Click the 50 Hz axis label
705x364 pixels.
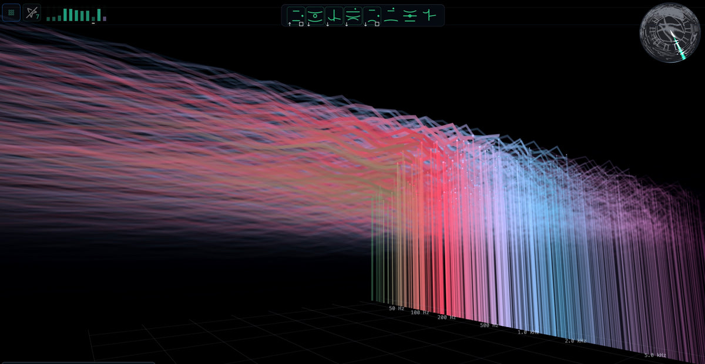point(397,308)
